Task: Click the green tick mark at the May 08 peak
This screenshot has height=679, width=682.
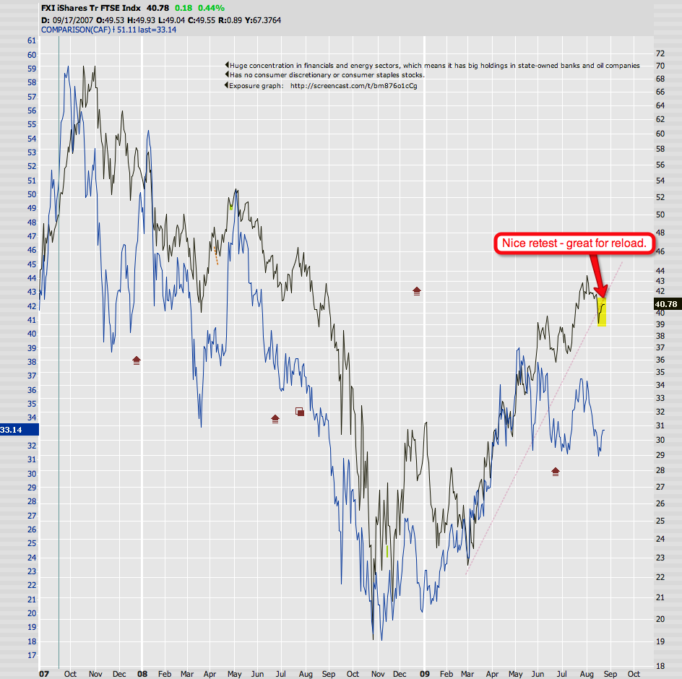Action: (231, 208)
